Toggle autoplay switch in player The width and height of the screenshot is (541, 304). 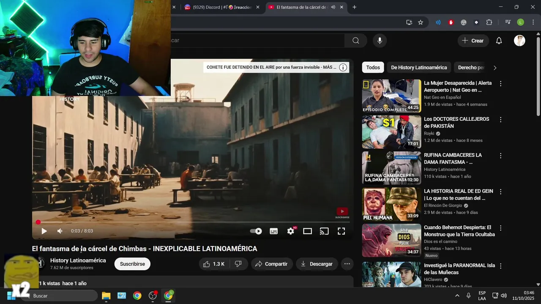pos(256,231)
